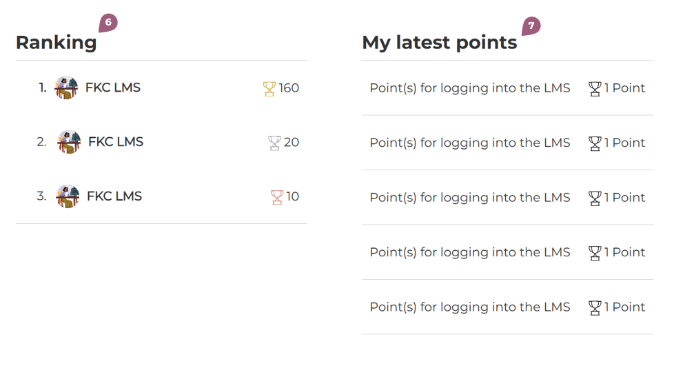Open the second-ranked user's avatar
Viewport: 674px width, 368px height.
tap(69, 142)
